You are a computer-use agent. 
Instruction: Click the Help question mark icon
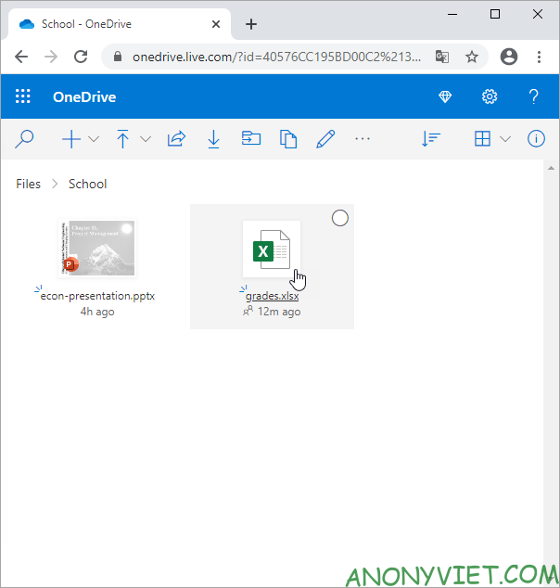[x=533, y=96]
